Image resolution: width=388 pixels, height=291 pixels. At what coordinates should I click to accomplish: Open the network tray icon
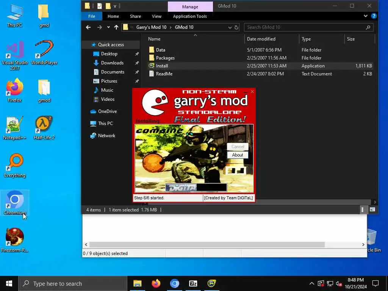tap(330, 283)
